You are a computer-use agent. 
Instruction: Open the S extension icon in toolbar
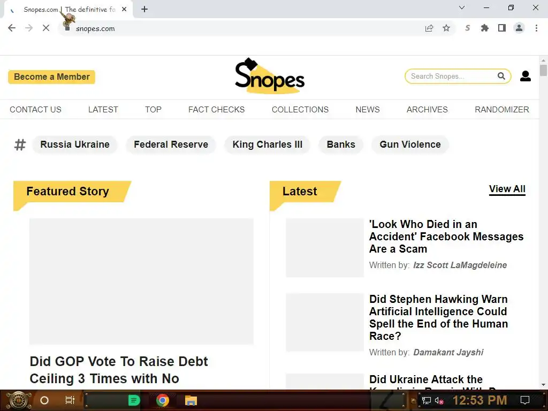(x=467, y=28)
